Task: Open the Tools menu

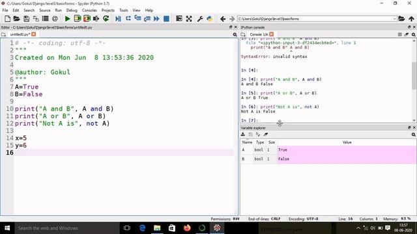Action: [x=123, y=10]
